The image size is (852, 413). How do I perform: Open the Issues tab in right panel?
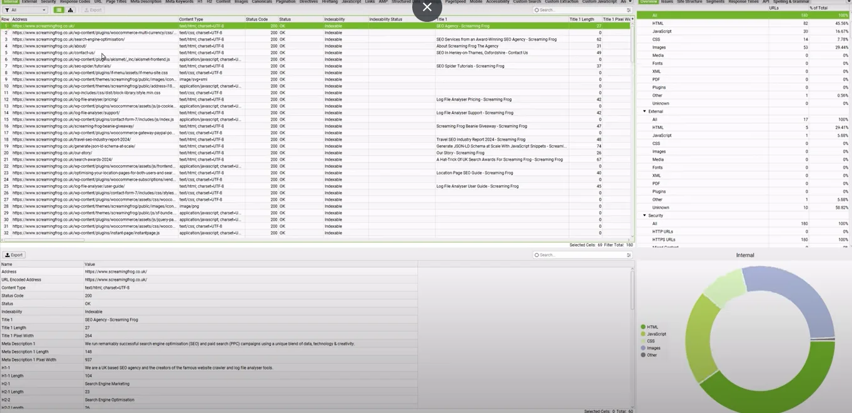[x=666, y=2]
